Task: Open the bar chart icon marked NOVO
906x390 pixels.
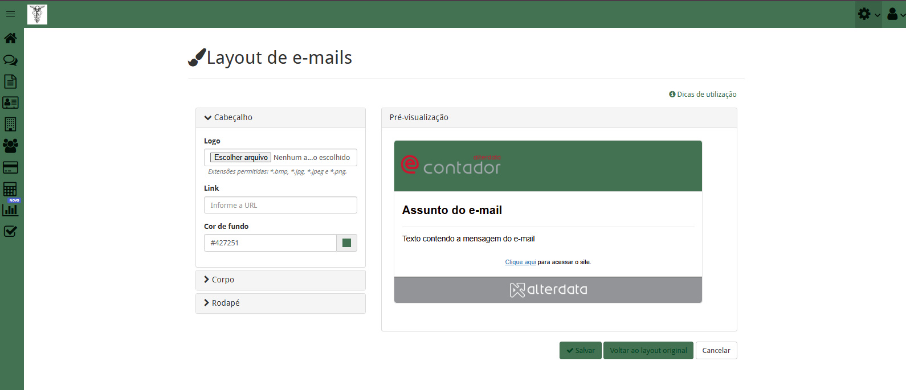Action: point(10,210)
